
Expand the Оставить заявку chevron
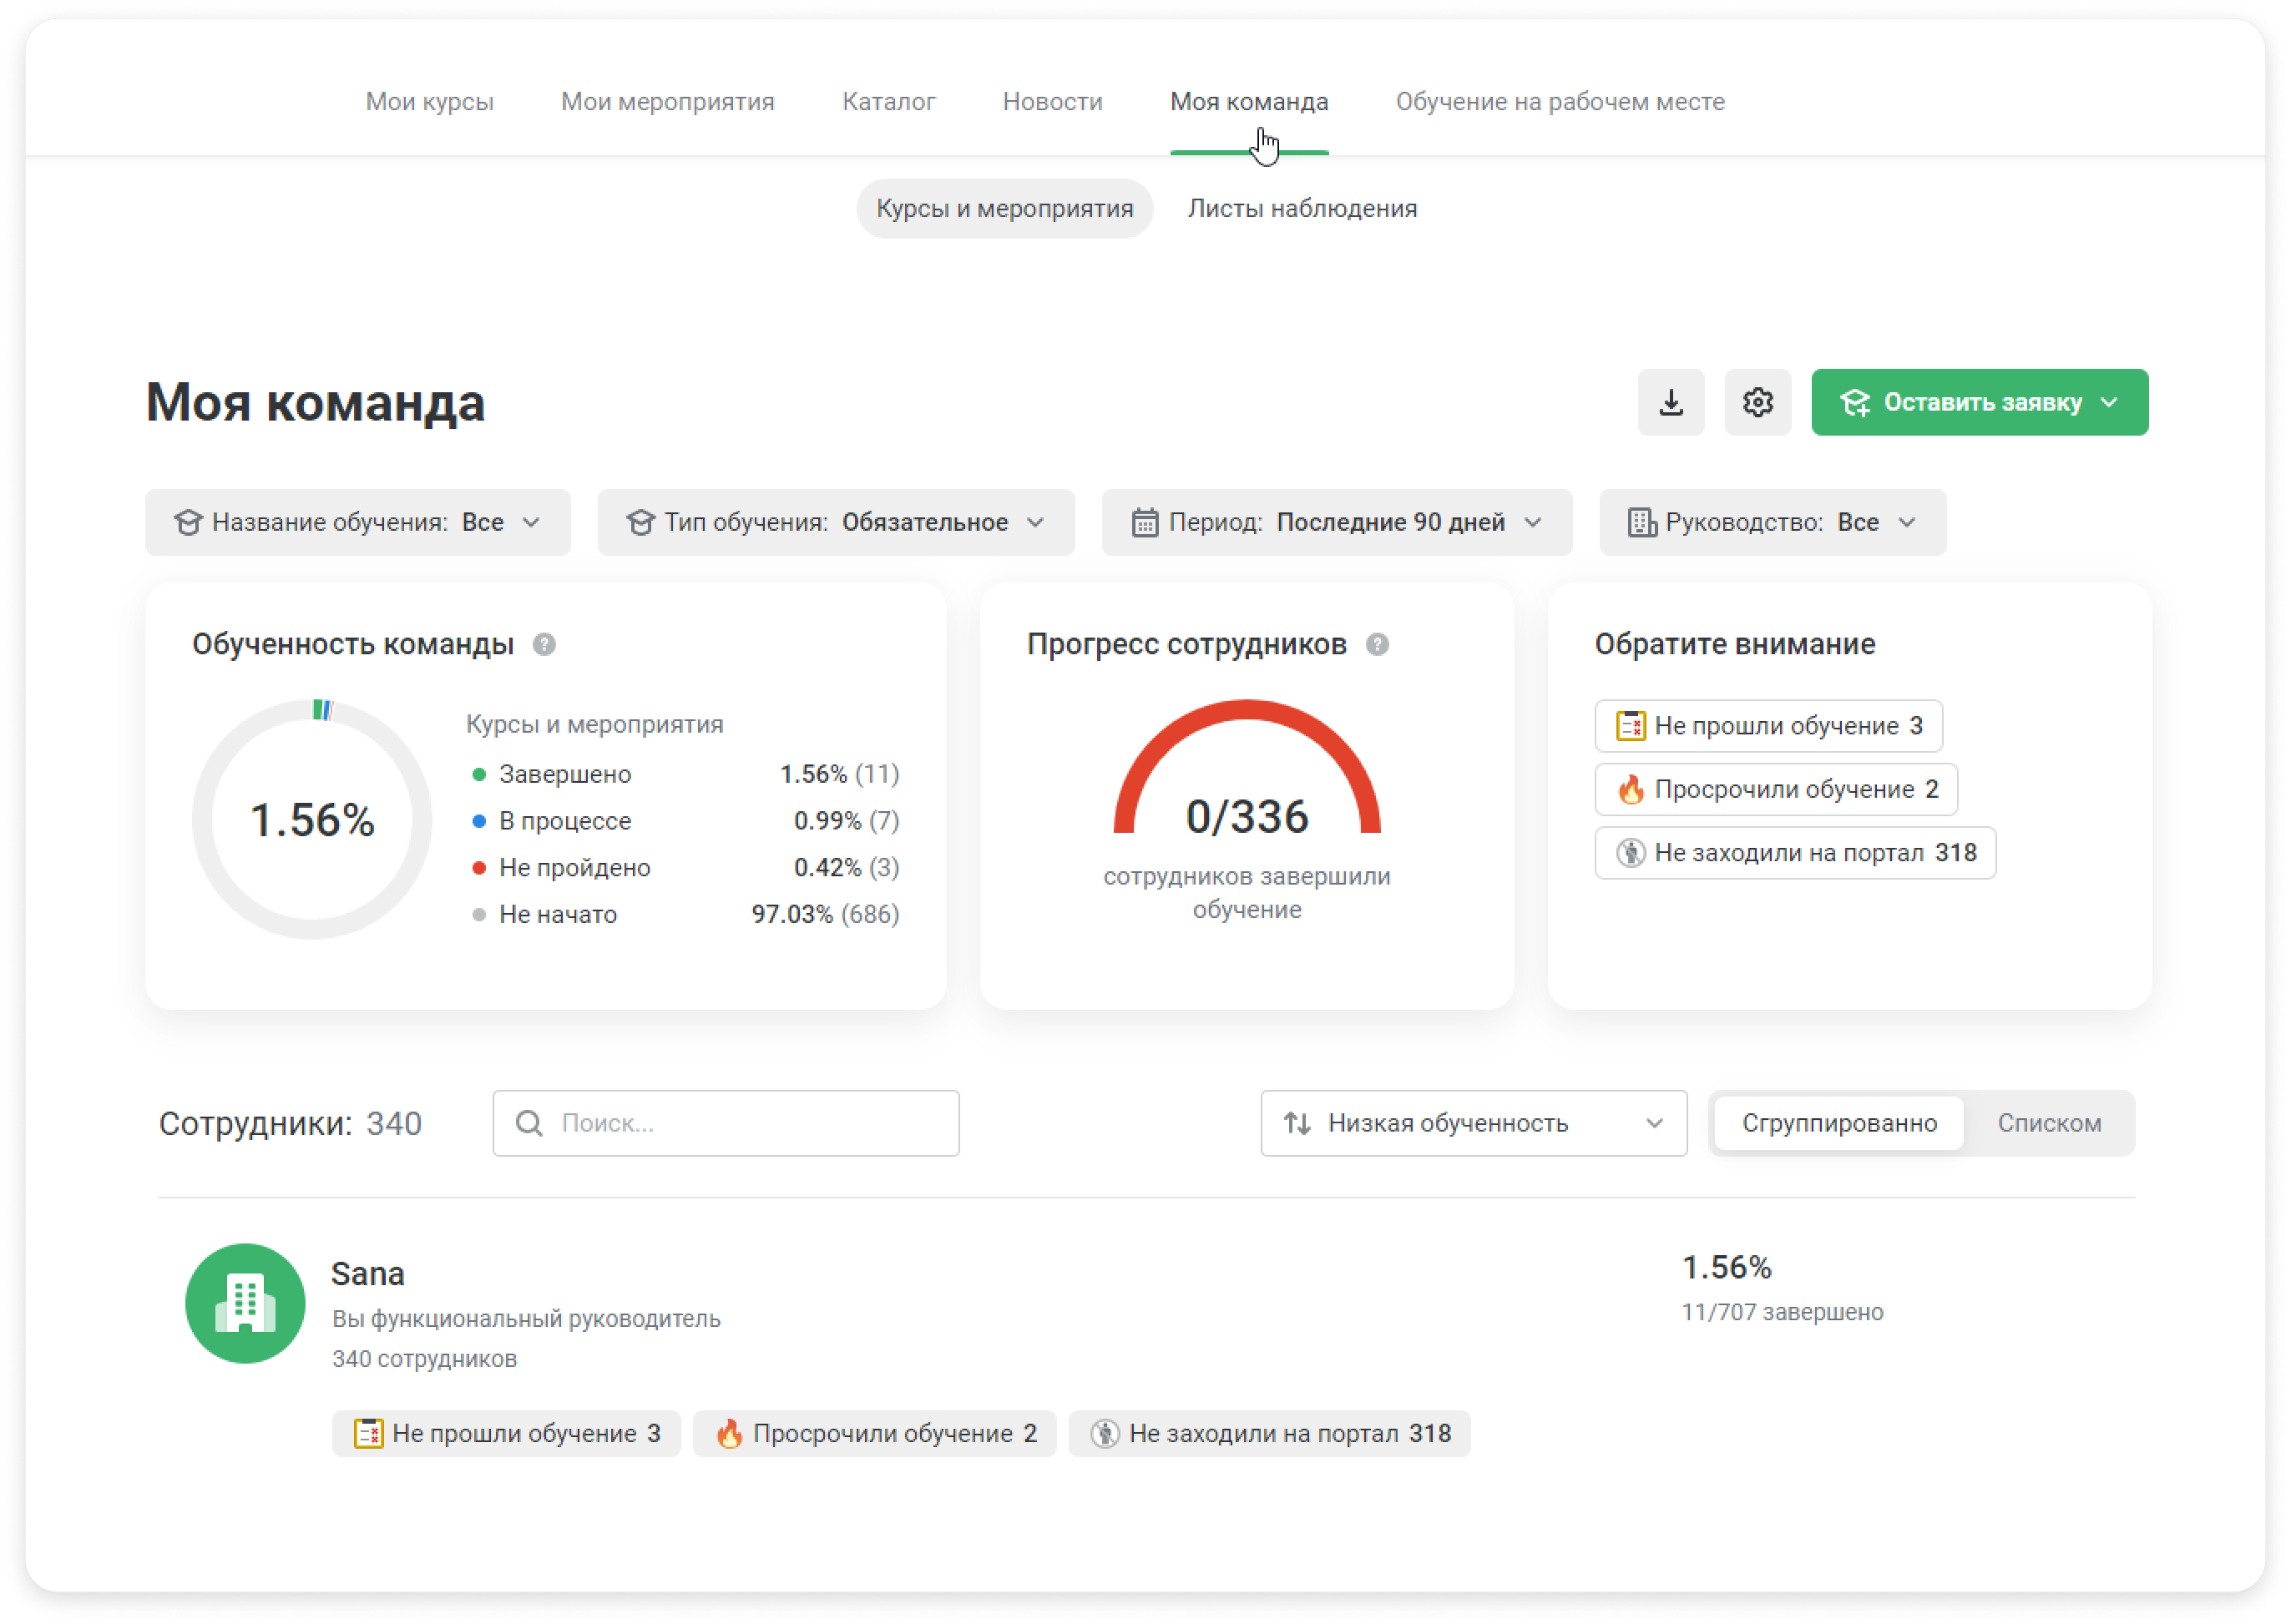tap(2110, 402)
